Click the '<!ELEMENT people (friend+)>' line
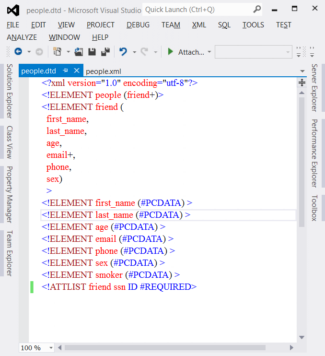The height and width of the screenshot is (356, 325). point(103,95)
